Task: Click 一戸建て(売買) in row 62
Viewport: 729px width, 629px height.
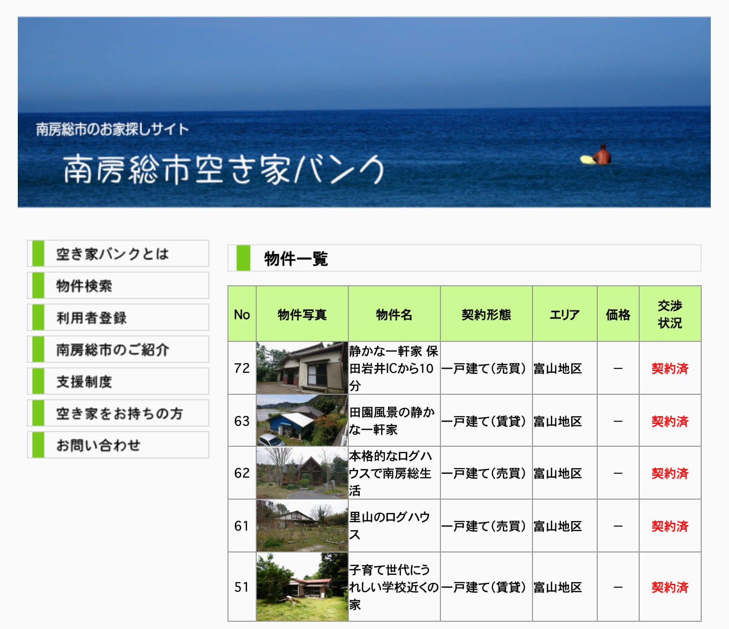Action: 484,473
